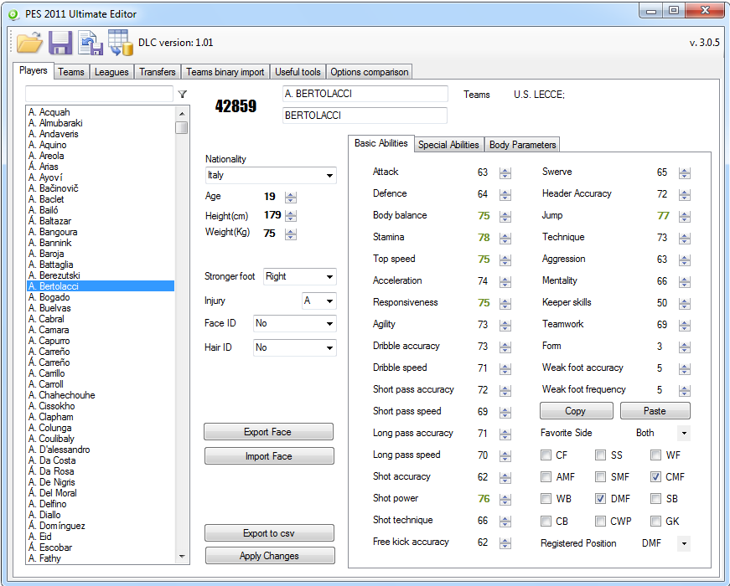
Task: Select A. Bogado in player list
Action: 101,297
